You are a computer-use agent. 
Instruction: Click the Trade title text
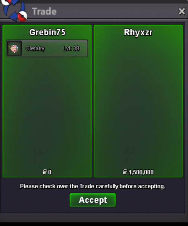[x=44, y=11]
